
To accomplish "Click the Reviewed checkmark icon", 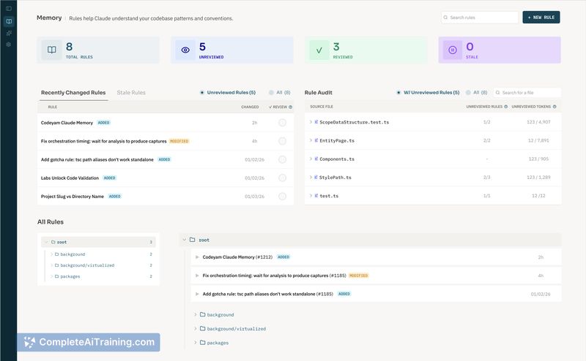I will [319, 50].
